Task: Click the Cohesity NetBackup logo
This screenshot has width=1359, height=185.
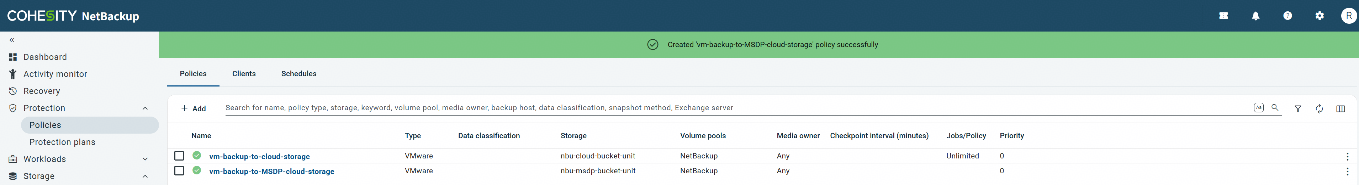Action: 73,16
